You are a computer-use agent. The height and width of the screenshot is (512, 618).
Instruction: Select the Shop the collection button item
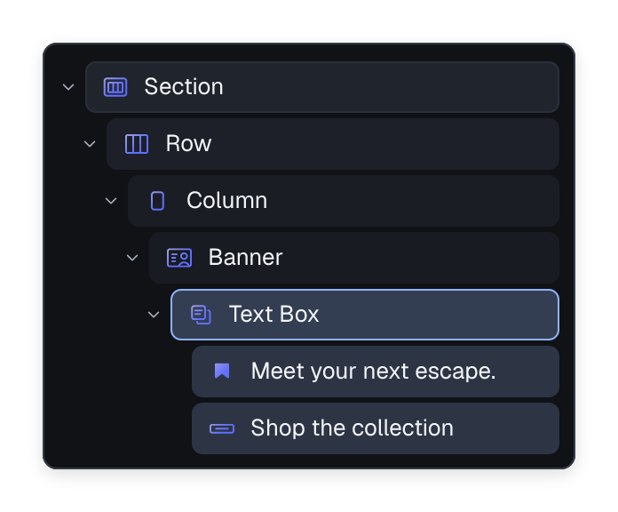point(376,428)
